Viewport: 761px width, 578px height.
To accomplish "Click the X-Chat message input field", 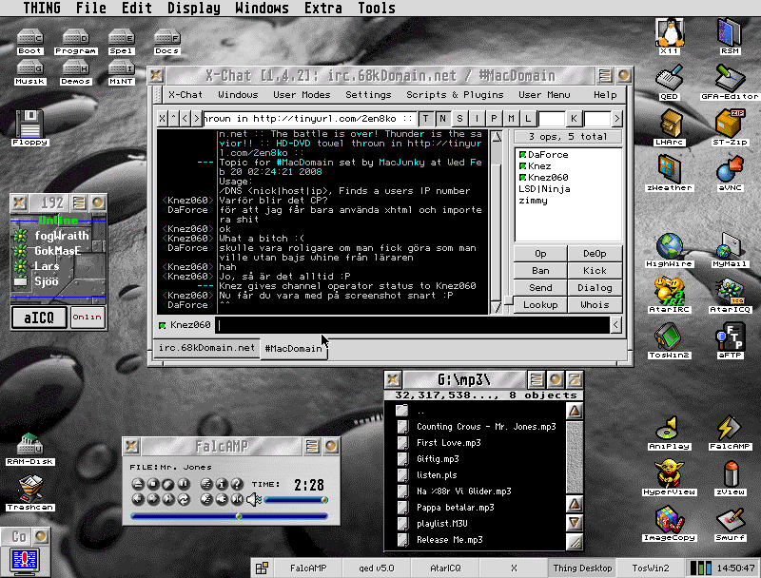I will [413, 325].
